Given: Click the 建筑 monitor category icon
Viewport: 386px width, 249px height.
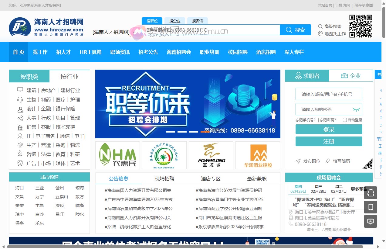Looking at the screenshot, I should 20,90.
